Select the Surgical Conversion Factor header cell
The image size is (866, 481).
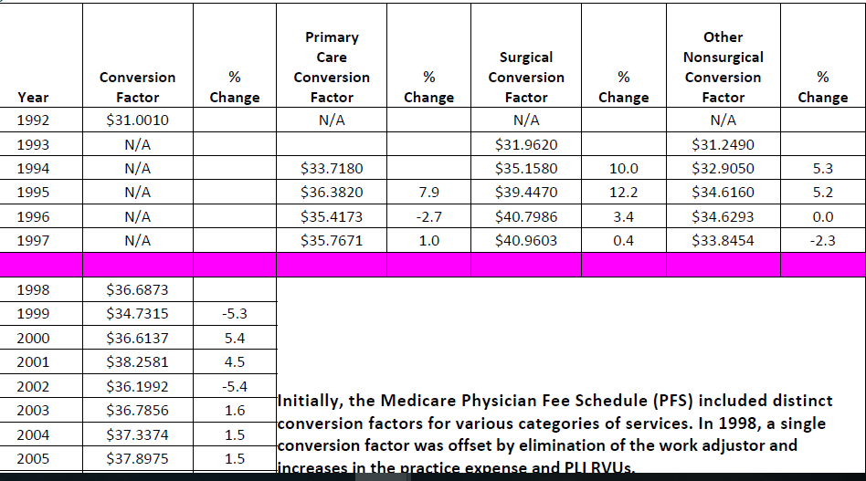pyautogui.click(x=526, y=77)
